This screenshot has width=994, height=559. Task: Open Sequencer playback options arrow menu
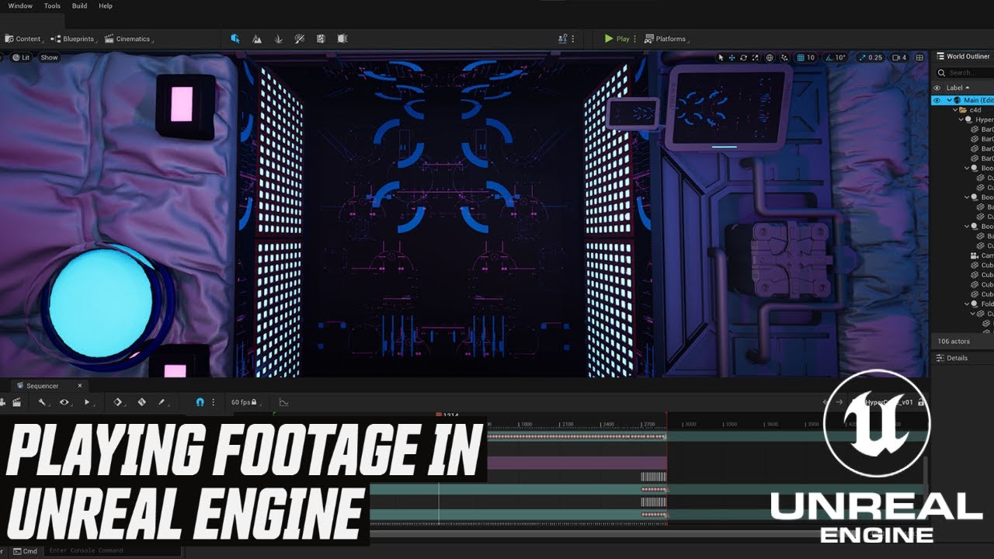pos(88,402)
